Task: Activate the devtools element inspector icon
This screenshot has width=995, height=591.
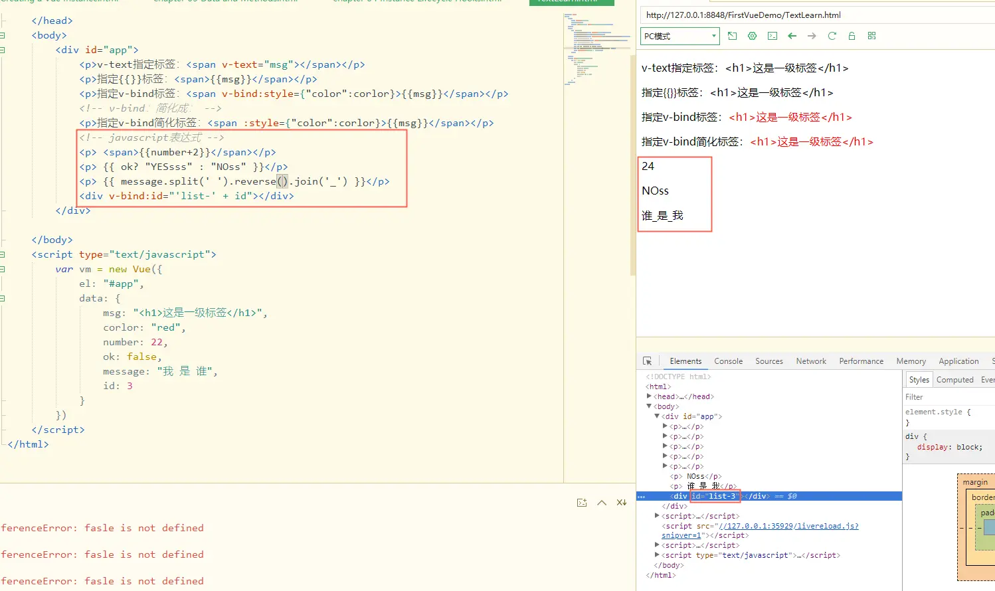Action: coord(647,361)
